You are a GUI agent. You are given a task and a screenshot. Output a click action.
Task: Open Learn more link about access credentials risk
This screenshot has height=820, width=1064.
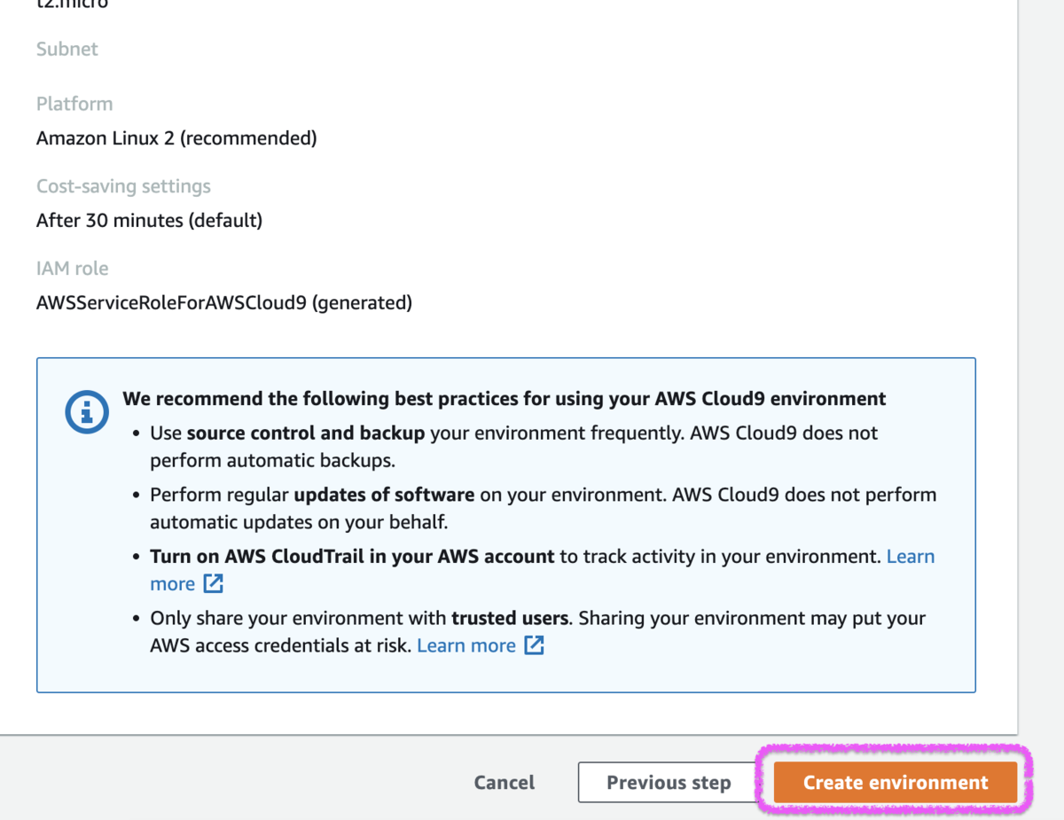pyautogui.click(x=466, y=645)
